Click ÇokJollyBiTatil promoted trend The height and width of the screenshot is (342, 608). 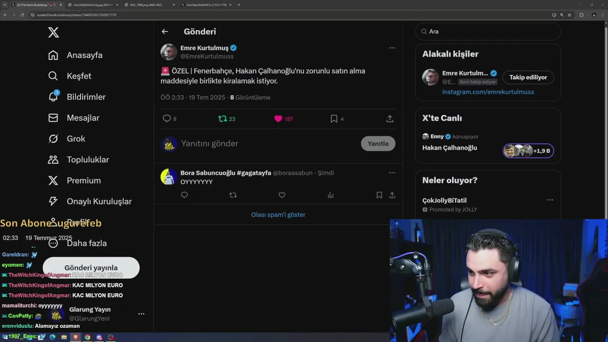click(x=444, y=200)
